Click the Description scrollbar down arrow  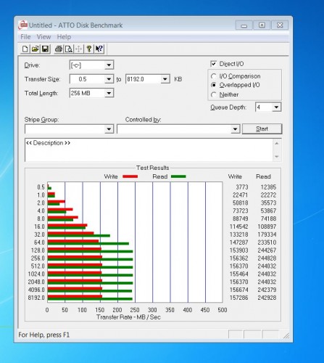pos(277,157)
